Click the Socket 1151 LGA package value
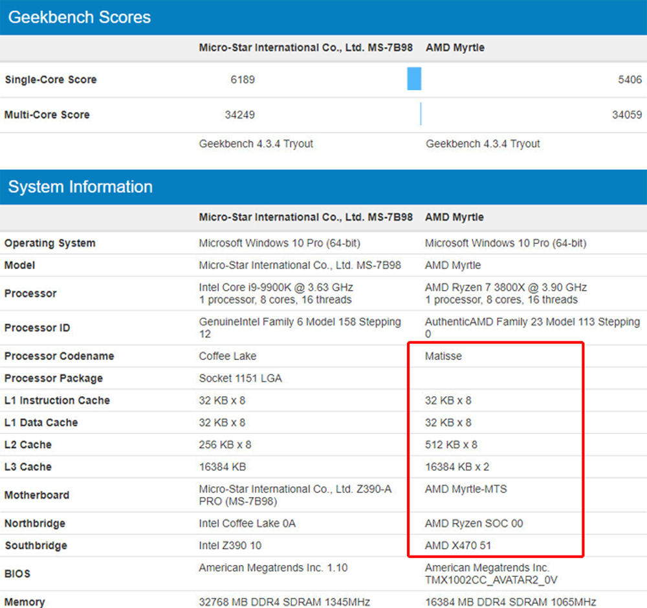647x608 pixels. point(240,378)
